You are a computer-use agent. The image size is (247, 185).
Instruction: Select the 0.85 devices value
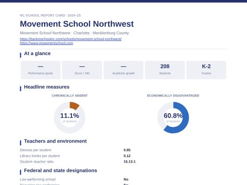[x=127, y=150]
